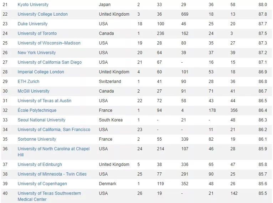Click University of North Carolina at Chapel Hill
This screenshot has width=273, height=203.
click(x=53, y=152)
